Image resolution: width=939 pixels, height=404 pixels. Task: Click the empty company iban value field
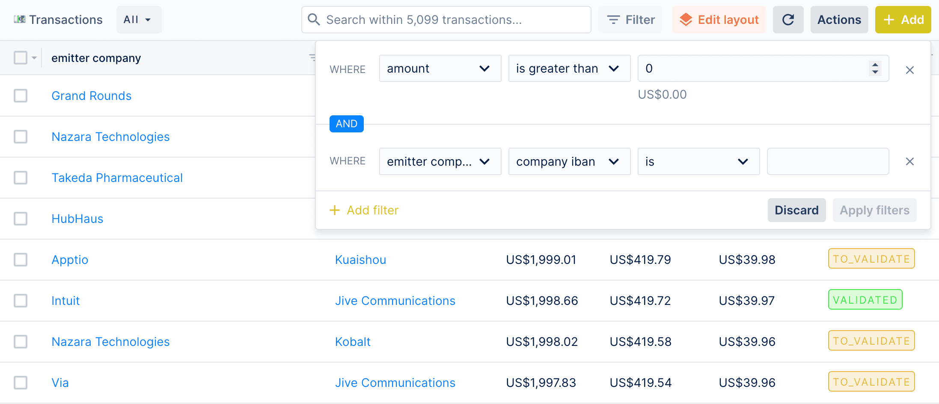coord(828,161)
